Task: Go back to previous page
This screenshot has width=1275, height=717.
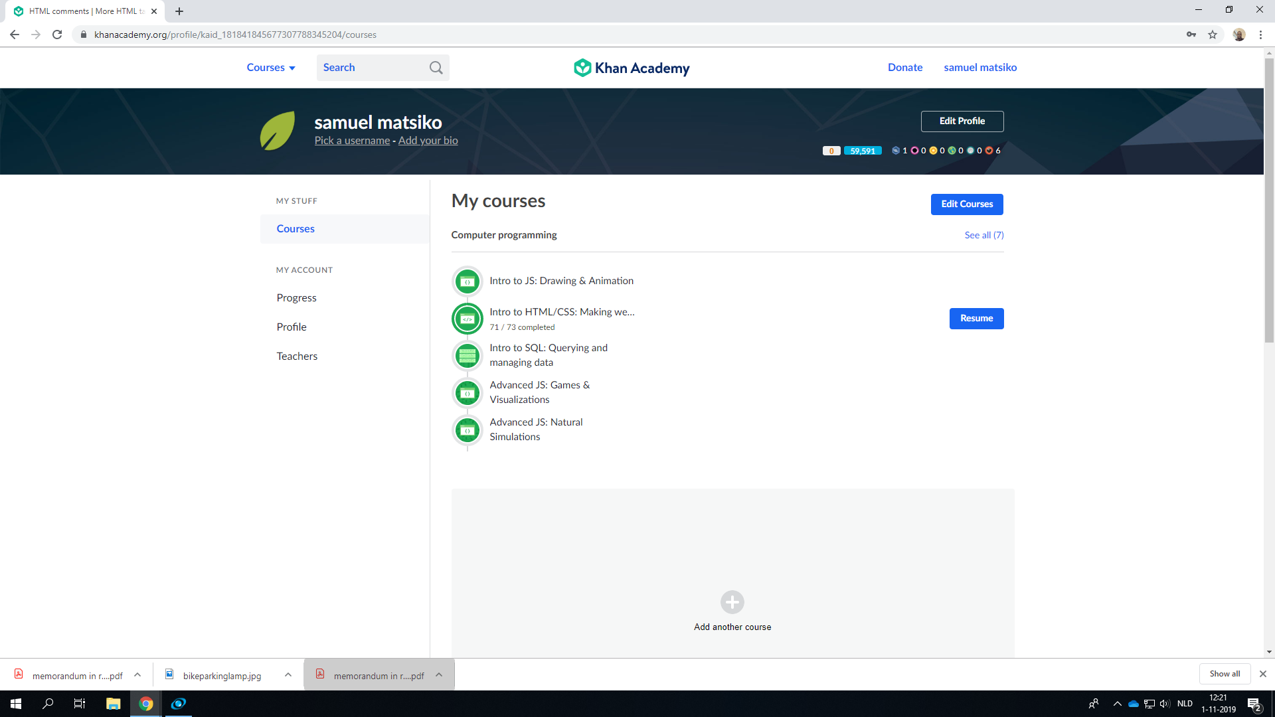Action: coord(15,35)
